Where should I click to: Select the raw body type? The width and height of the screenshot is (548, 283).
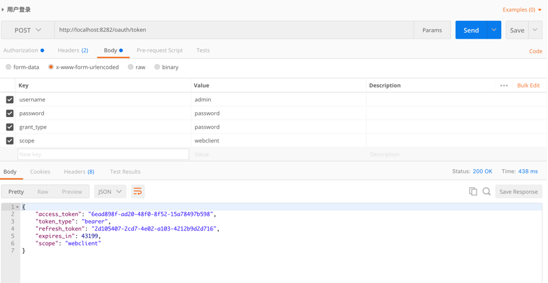pos(131,67)
